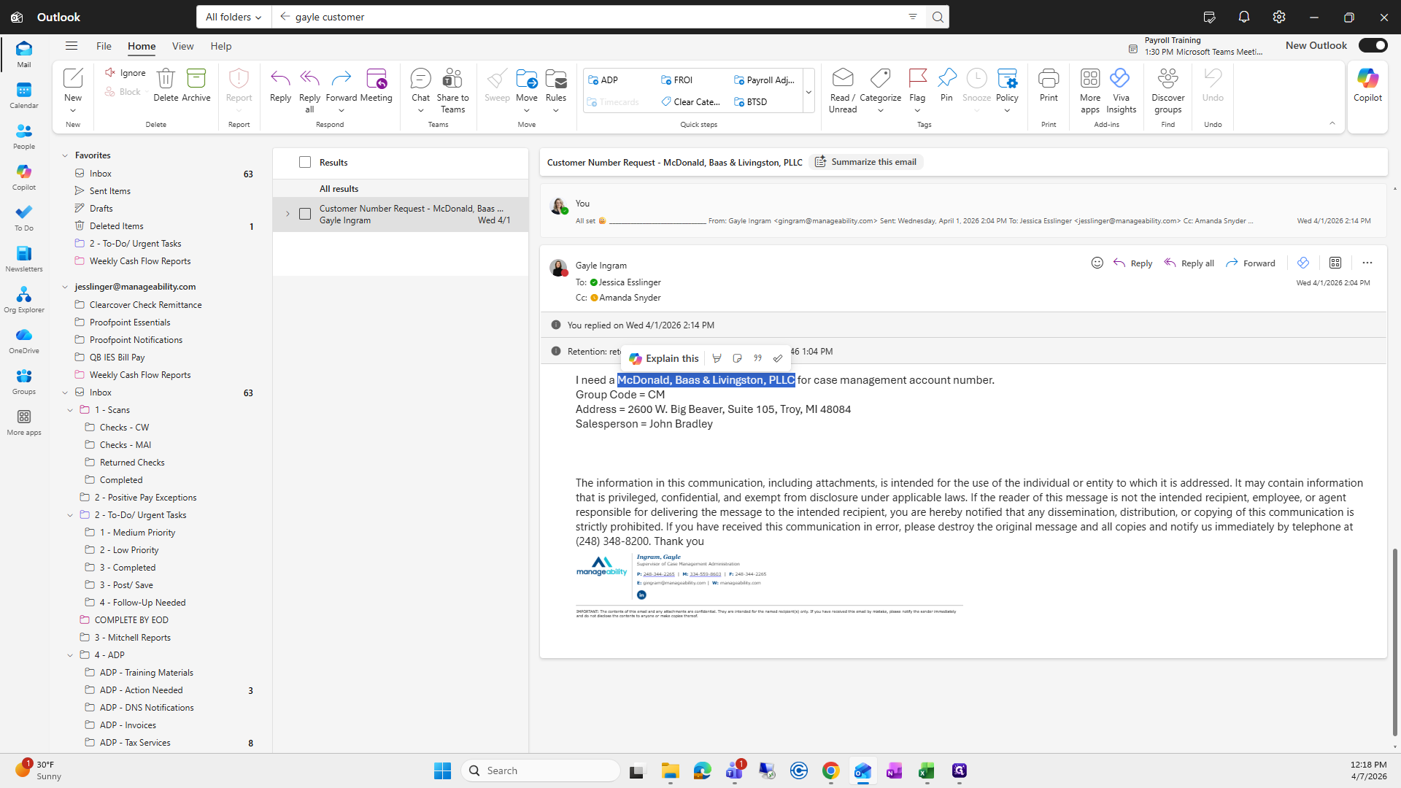Toggle the New Outlook switch

[x=1373, y=45]
